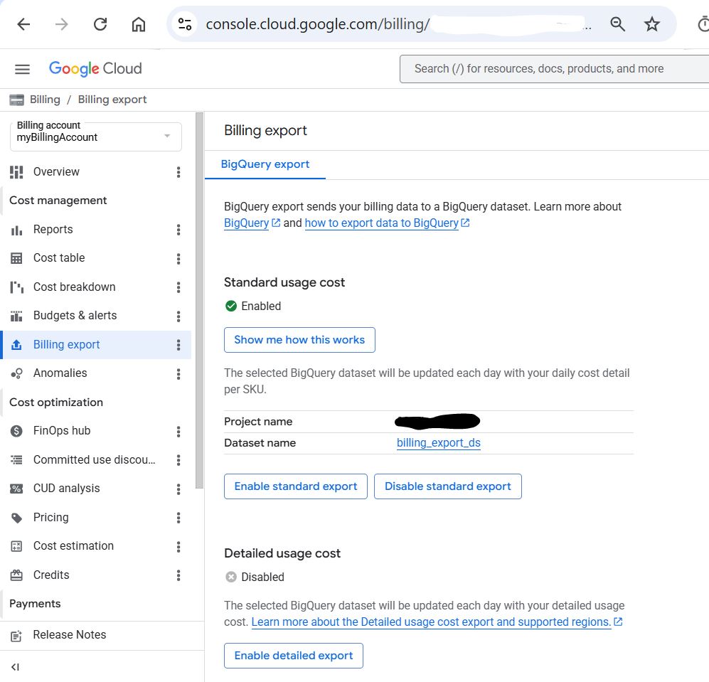Select the BigQuery export tab
The image size is (709, 682).
coord(265,164)
